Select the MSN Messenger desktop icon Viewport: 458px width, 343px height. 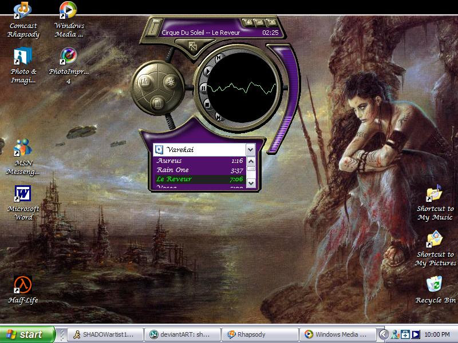(23, 157)
